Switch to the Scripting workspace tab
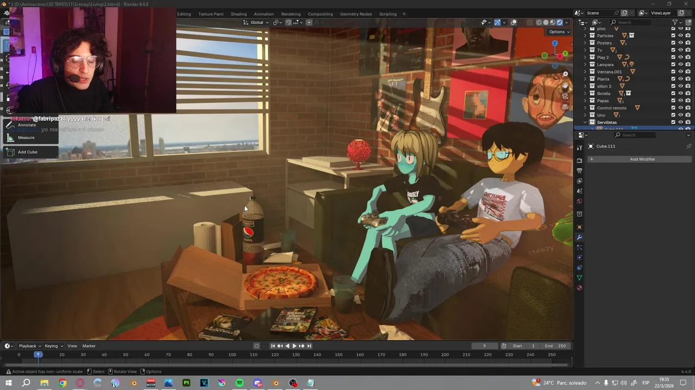The height and width of the screenshot is (390, 695). click(x=388, y=14)
